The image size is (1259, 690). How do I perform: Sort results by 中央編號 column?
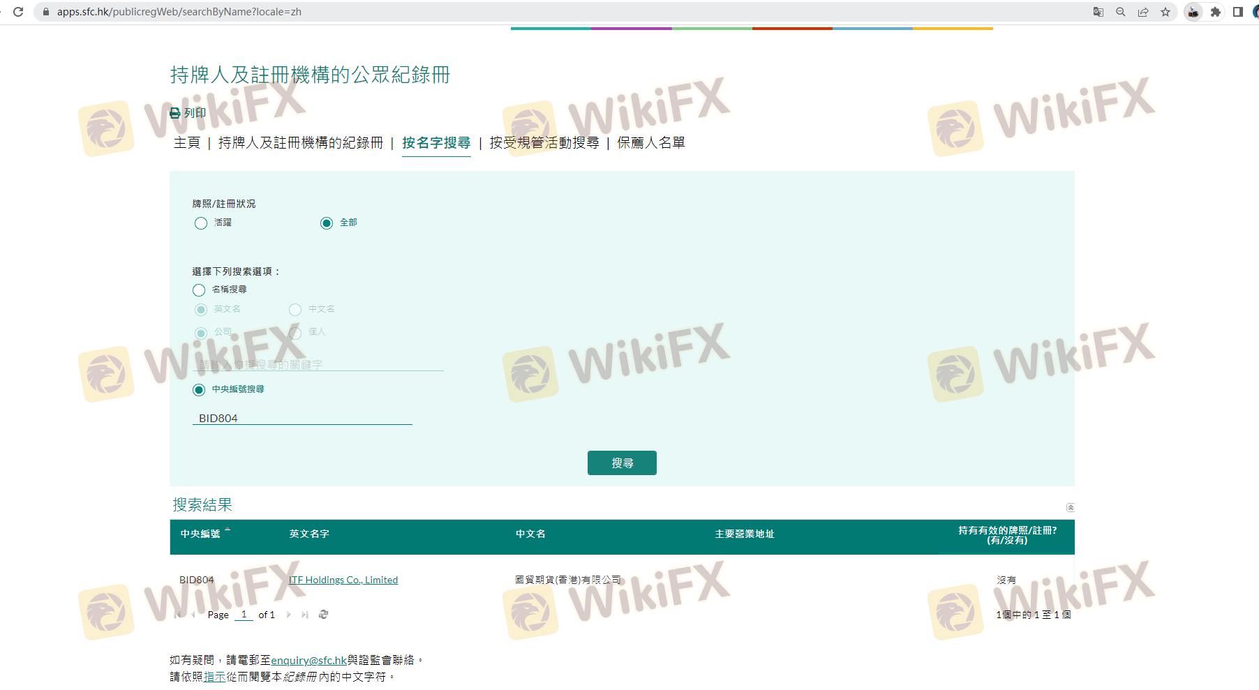(200, 534)
